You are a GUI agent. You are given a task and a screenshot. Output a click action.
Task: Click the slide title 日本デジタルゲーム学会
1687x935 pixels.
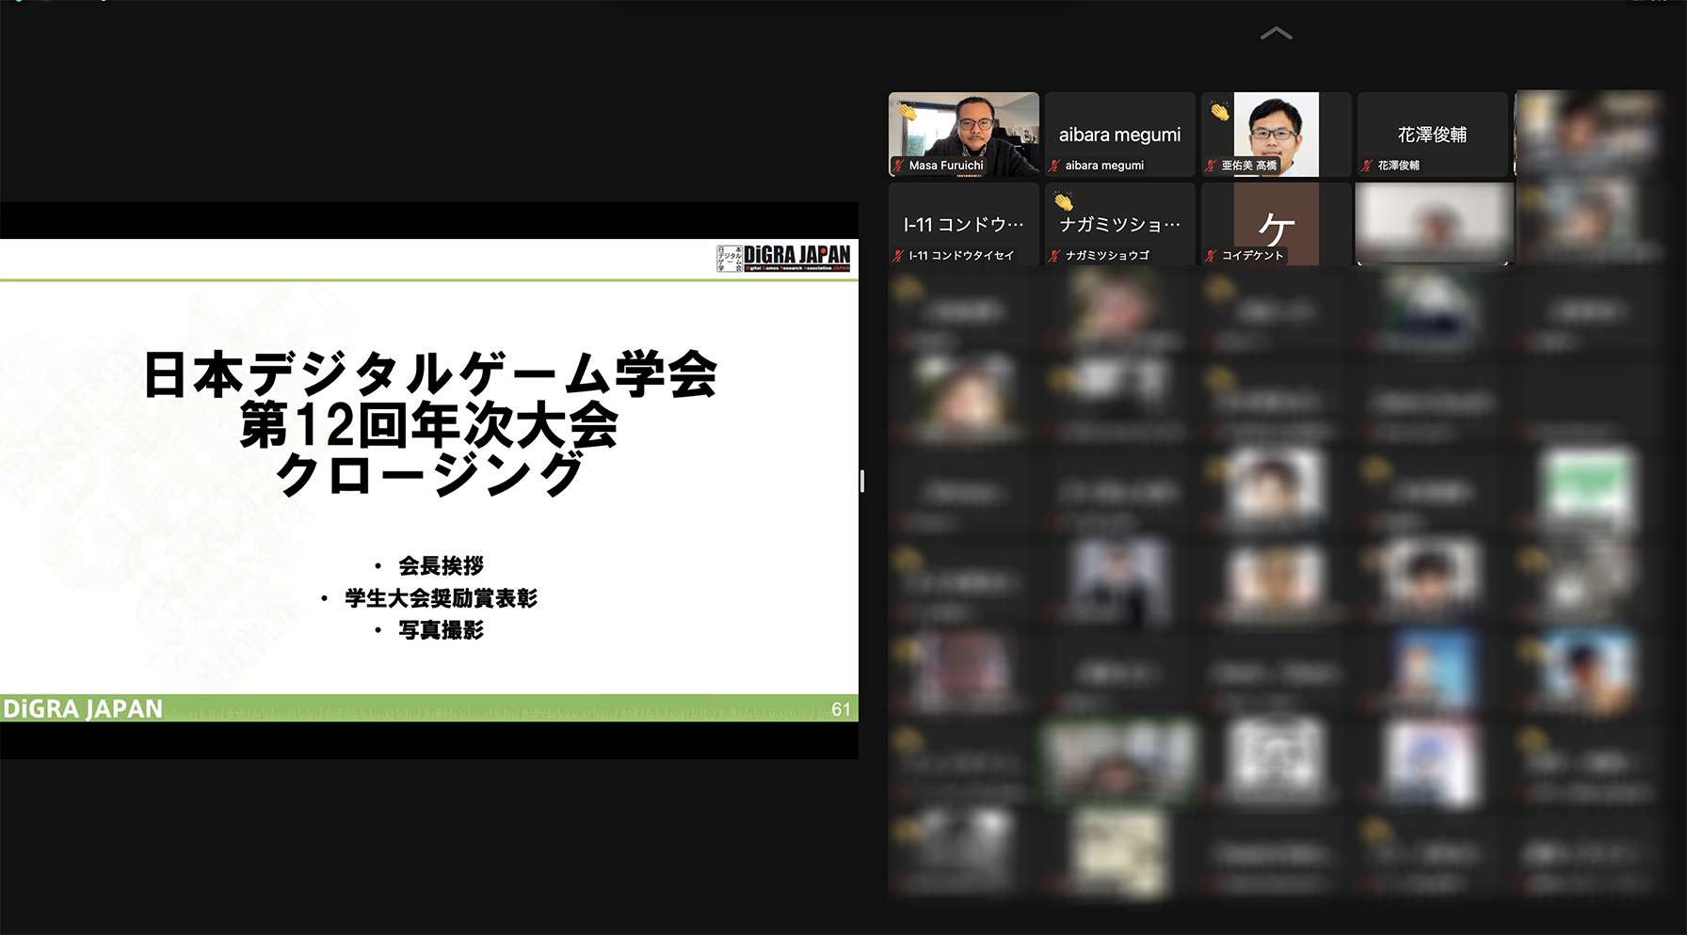click(430, 374)
